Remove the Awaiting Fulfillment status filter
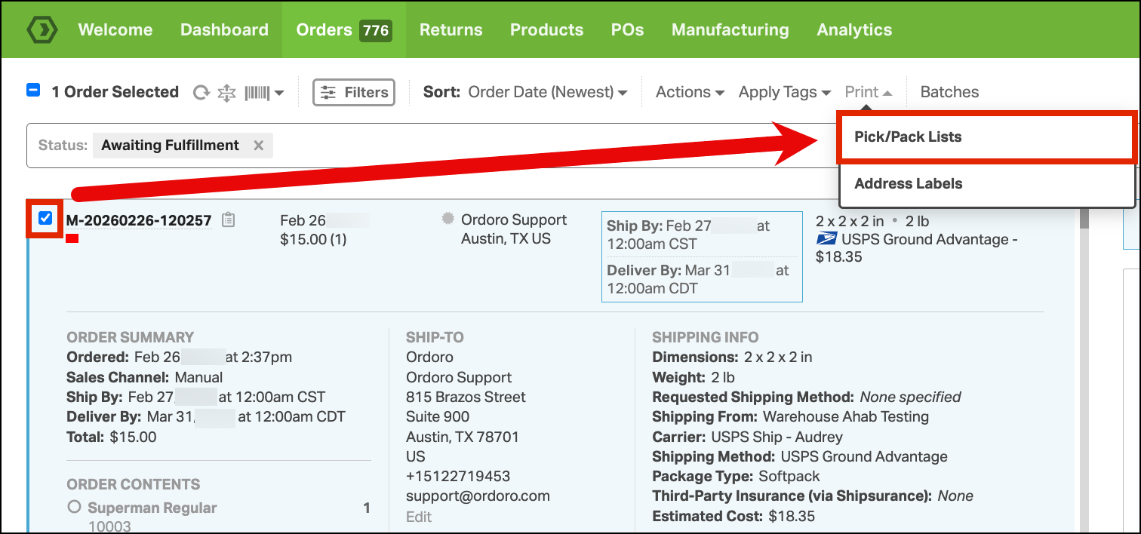Screen dimensions: 1141x534 pyautogui.click(x=258, y=146)
